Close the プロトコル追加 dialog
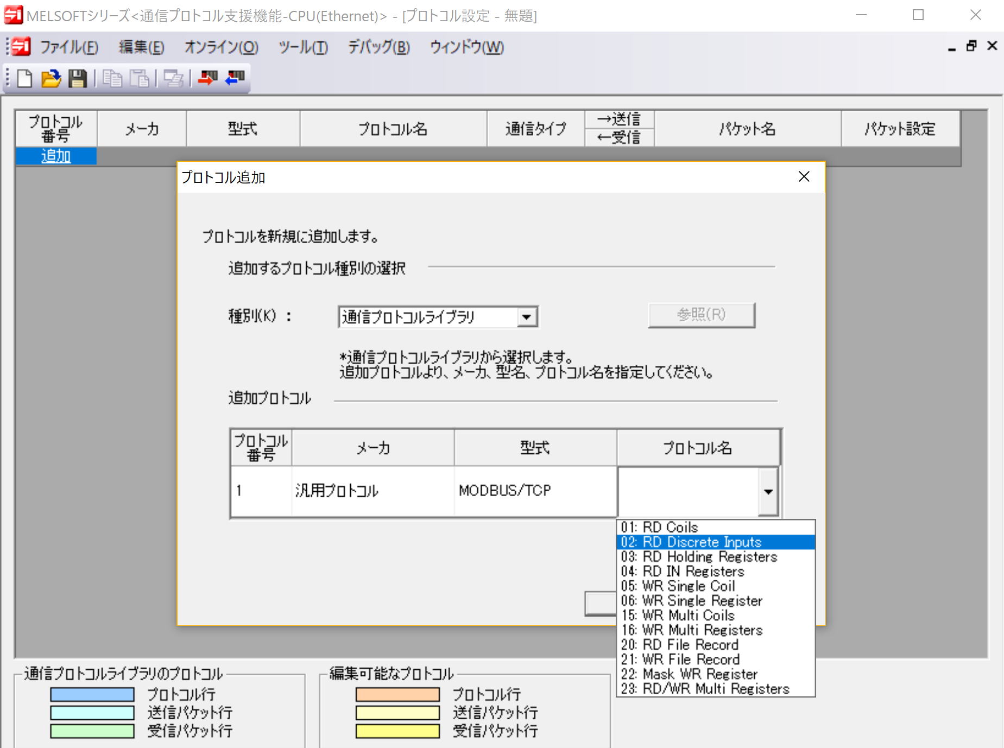Screen dimensions: 1004x748 pyautogui.click(x=804, y=177)
